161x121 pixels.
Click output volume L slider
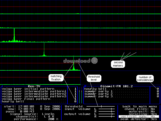tap(107, 114)
